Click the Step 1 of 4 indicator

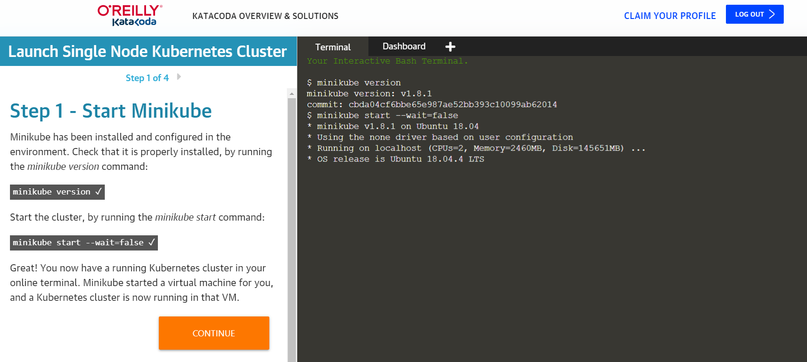(147, 78)
